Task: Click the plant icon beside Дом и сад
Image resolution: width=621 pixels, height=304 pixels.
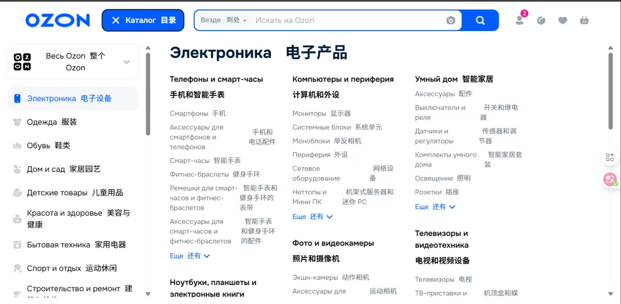Action: pos(17,170)
